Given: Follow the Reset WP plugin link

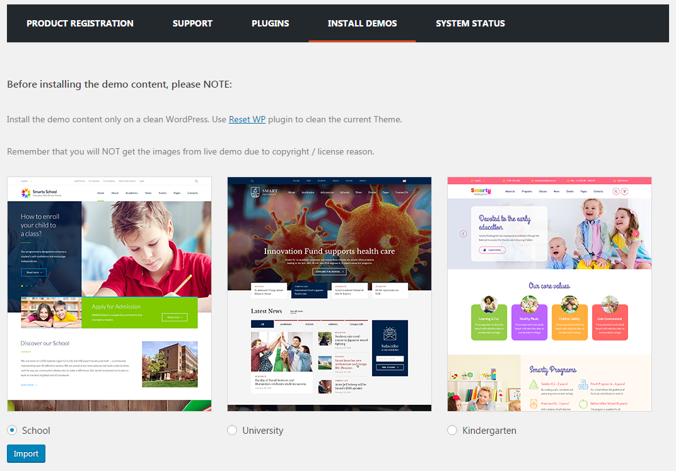Looking at the screenshot, I should tap(247, 119).
